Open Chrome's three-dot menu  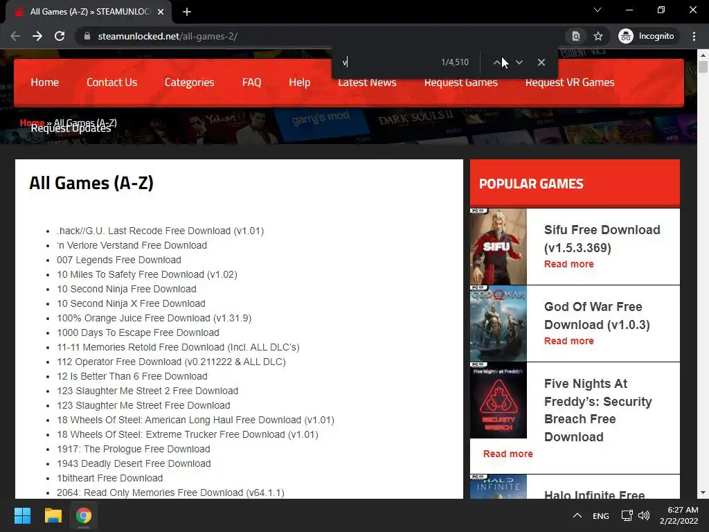pos(694,36)
